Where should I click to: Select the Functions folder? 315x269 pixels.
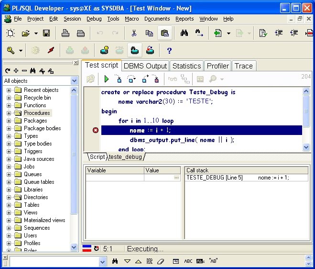(35, 105)
